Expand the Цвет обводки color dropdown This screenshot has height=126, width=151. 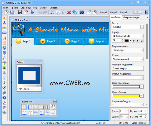[x=142, y=96]
